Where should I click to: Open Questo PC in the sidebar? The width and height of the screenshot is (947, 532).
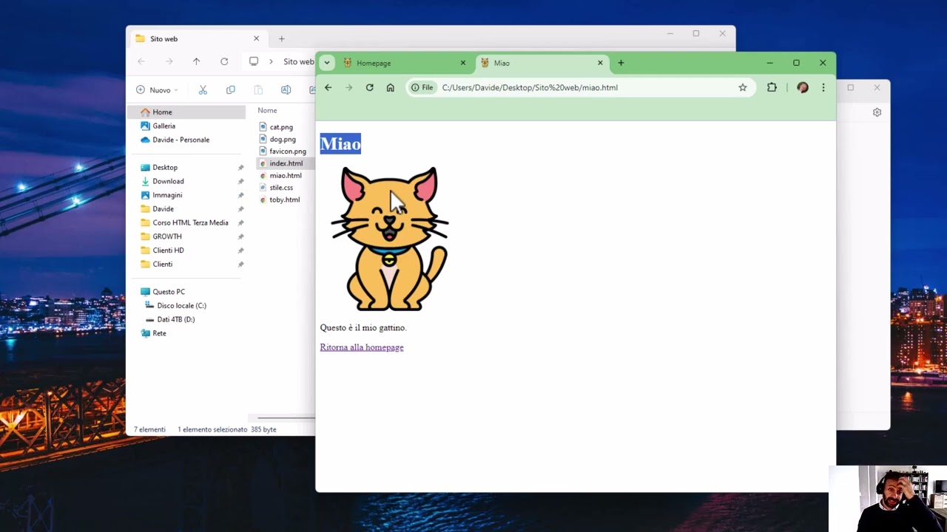point(168,292)
